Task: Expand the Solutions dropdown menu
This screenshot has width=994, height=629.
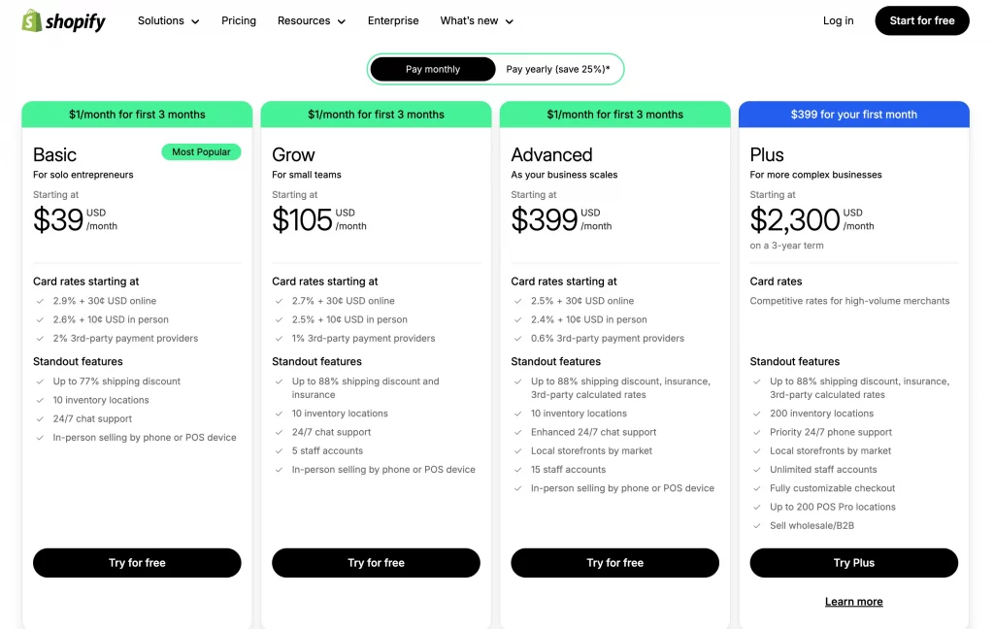Action: click(168, 20)
